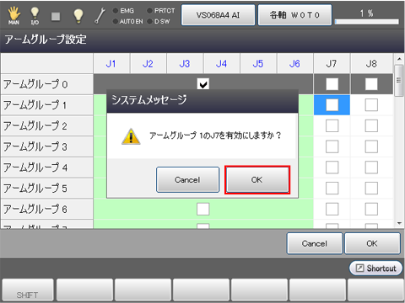Click the J1 column header
Viewport: 405px width, 303px height.
111,64
